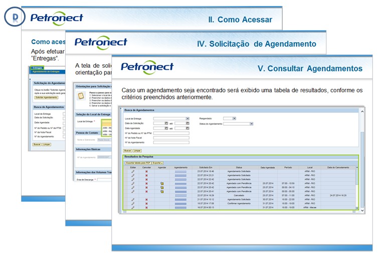Cancel the appointment solicited 22.07.2014 20:41
Screen dimensions: 382x253
[146, 192]
